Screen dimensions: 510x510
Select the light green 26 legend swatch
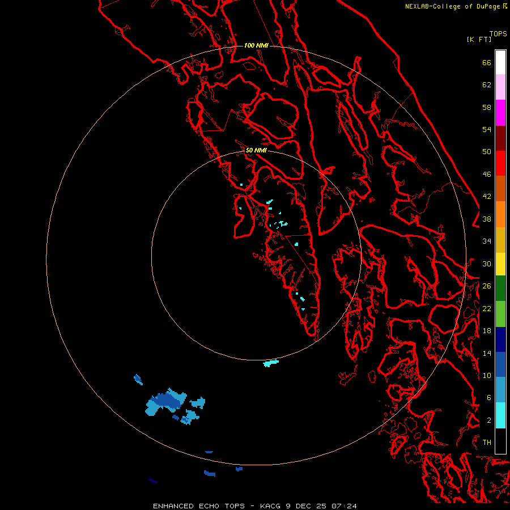[x=500, y=314]
